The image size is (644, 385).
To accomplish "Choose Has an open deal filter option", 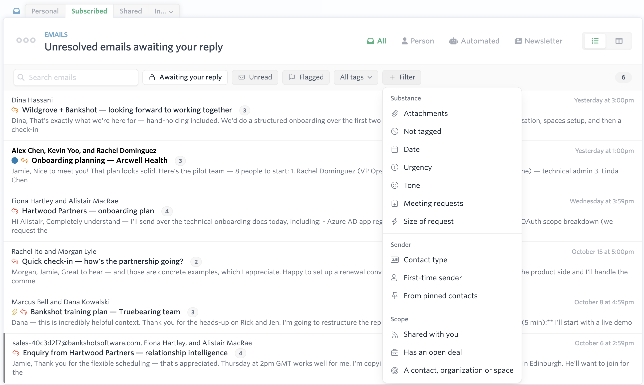I will 452,352.
